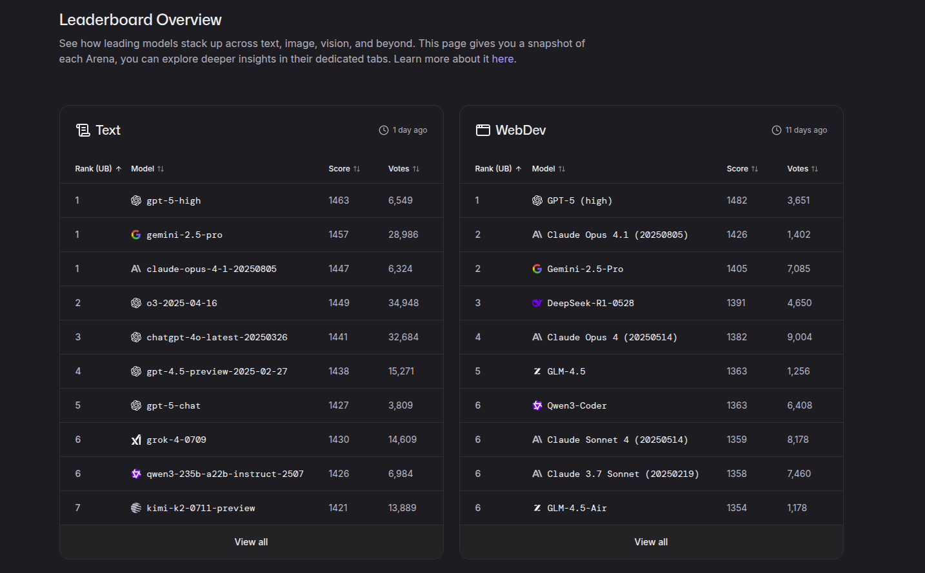Click the Z icon next to GLM-4.5
This screenshot has height=573, width=925.
point(537,371)
